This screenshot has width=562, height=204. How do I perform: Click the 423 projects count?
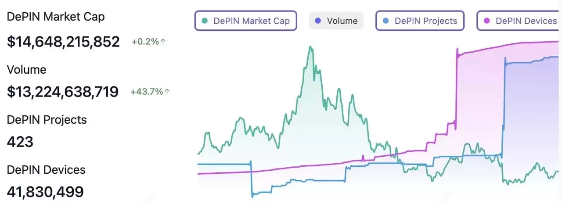pyautogui.click(x=20, y=142)
